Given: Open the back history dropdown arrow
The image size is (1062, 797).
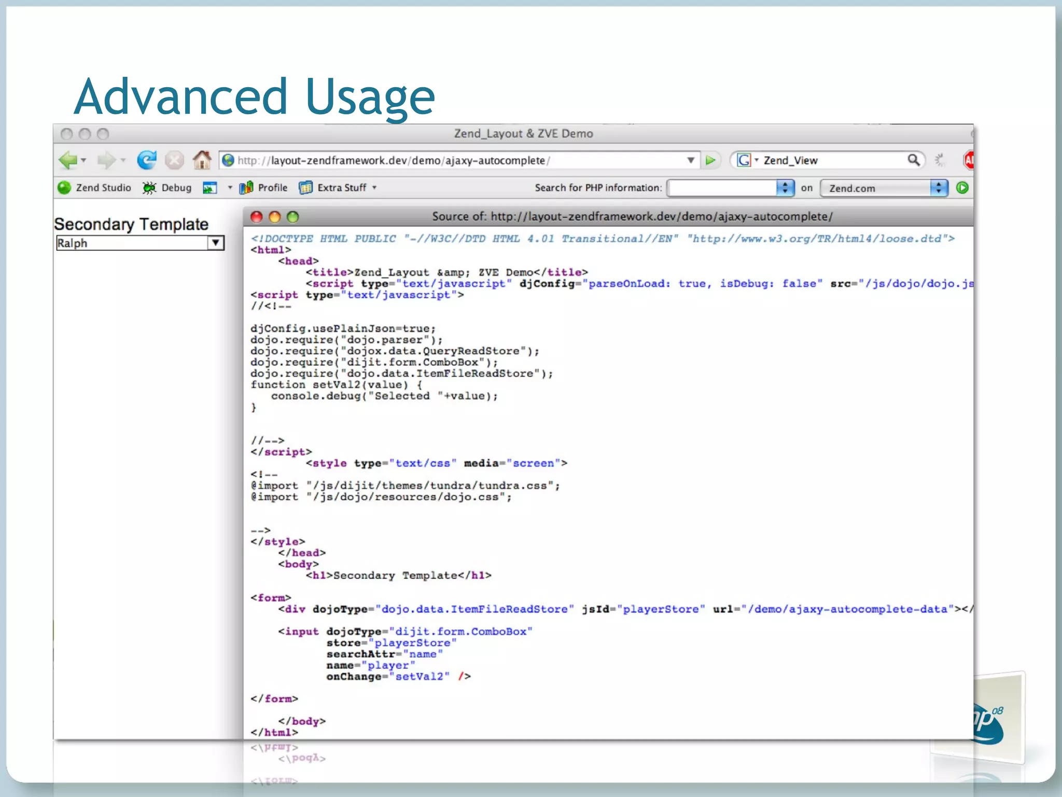Looking at the screenshot, I should pyautogui.click(x=83, y=160).
